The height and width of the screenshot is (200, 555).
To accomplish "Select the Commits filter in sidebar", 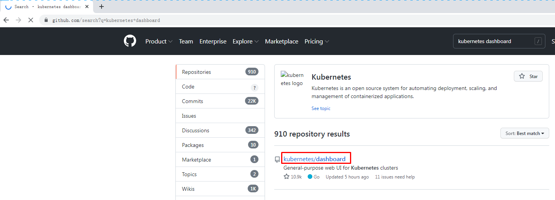I will click(220, 101).
